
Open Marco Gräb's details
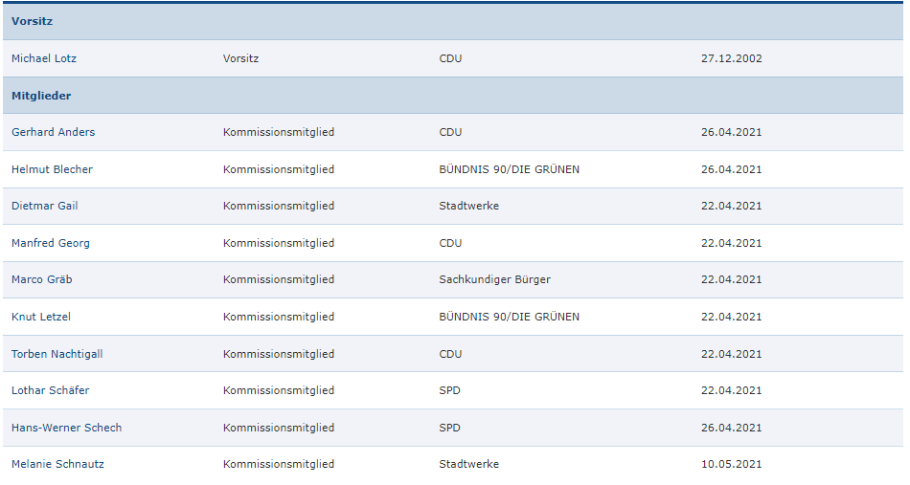[42, 279]
